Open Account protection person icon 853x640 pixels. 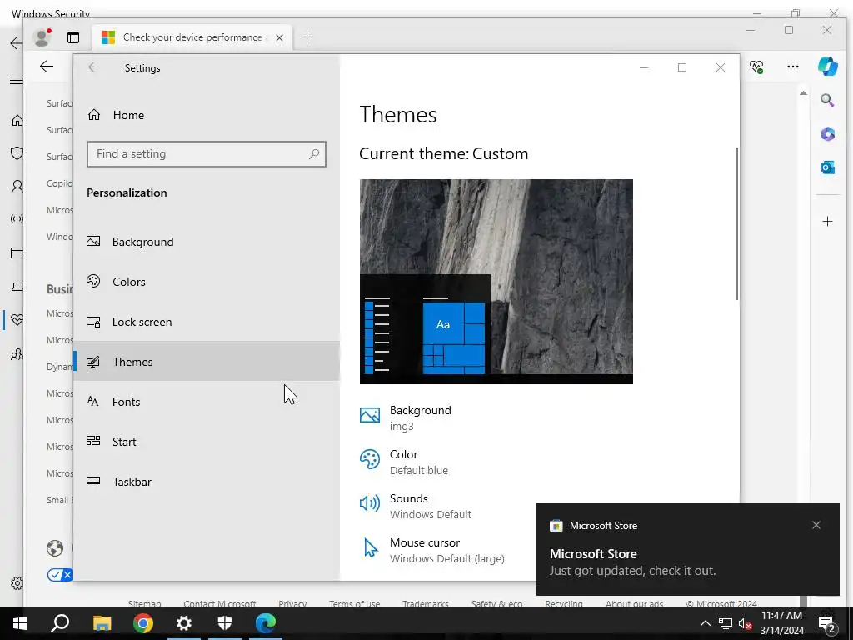[17, 187]
